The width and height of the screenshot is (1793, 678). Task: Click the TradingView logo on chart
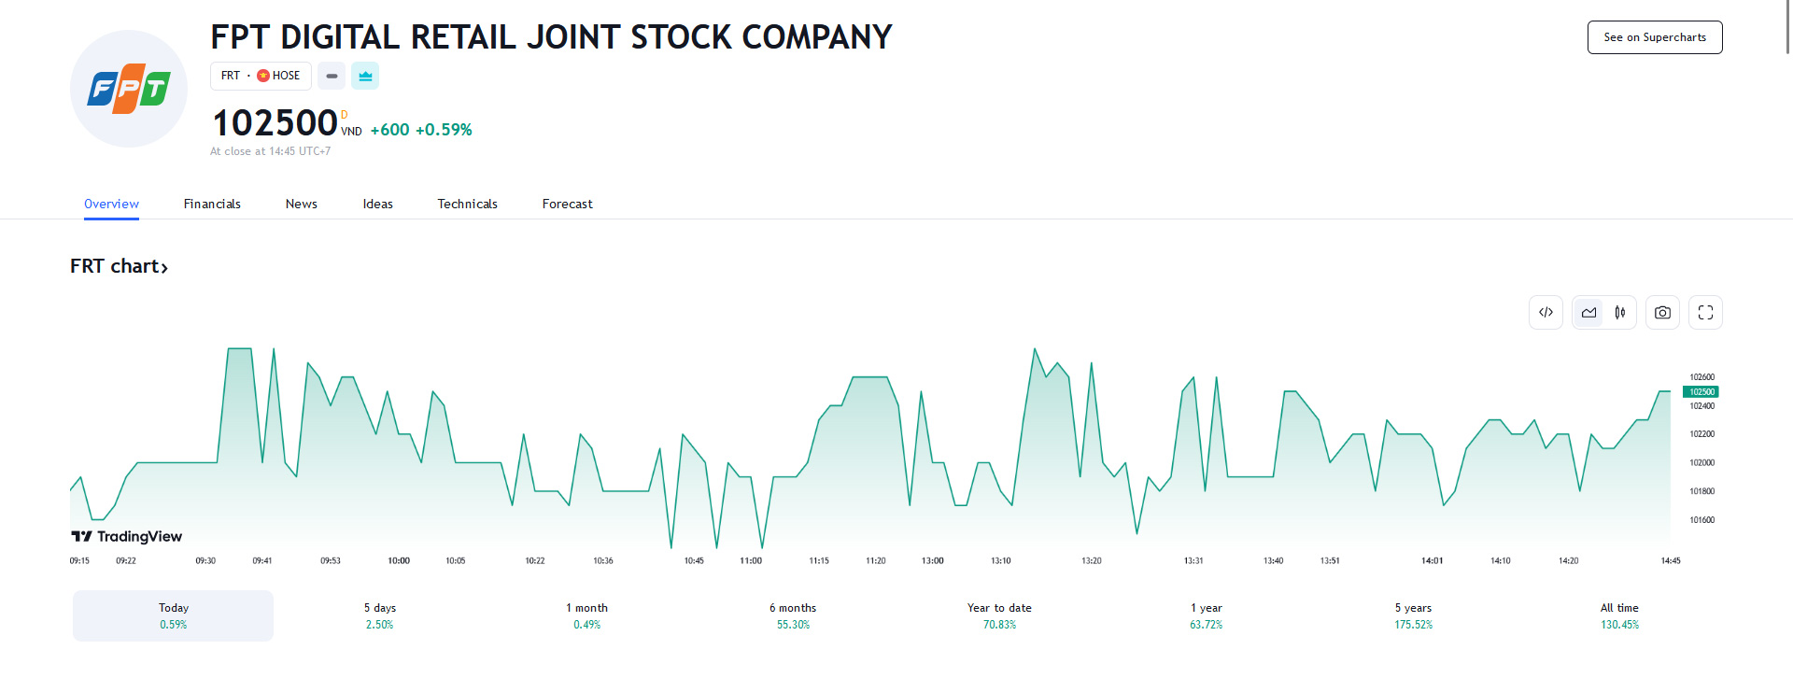tap(127, 536)
